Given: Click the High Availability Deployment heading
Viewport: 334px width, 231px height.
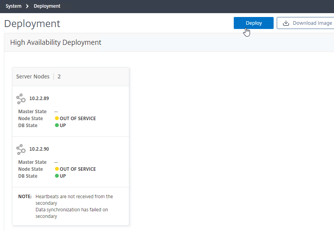Looking at the screenshot, I should (x=56, y=42).
